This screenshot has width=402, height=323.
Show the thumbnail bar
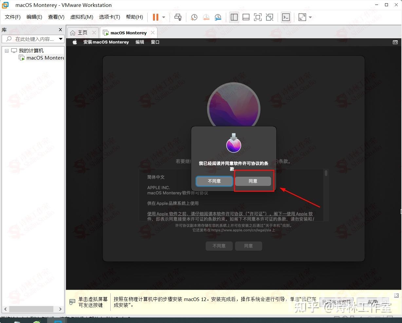246,17
